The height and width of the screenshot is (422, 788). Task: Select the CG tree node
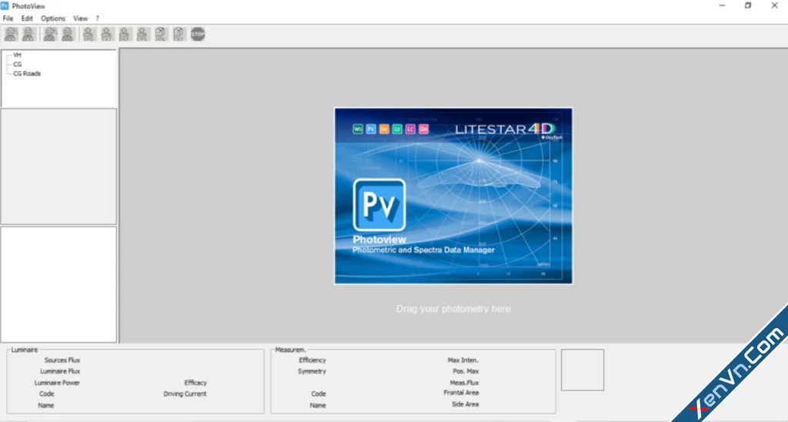point(18,65)
